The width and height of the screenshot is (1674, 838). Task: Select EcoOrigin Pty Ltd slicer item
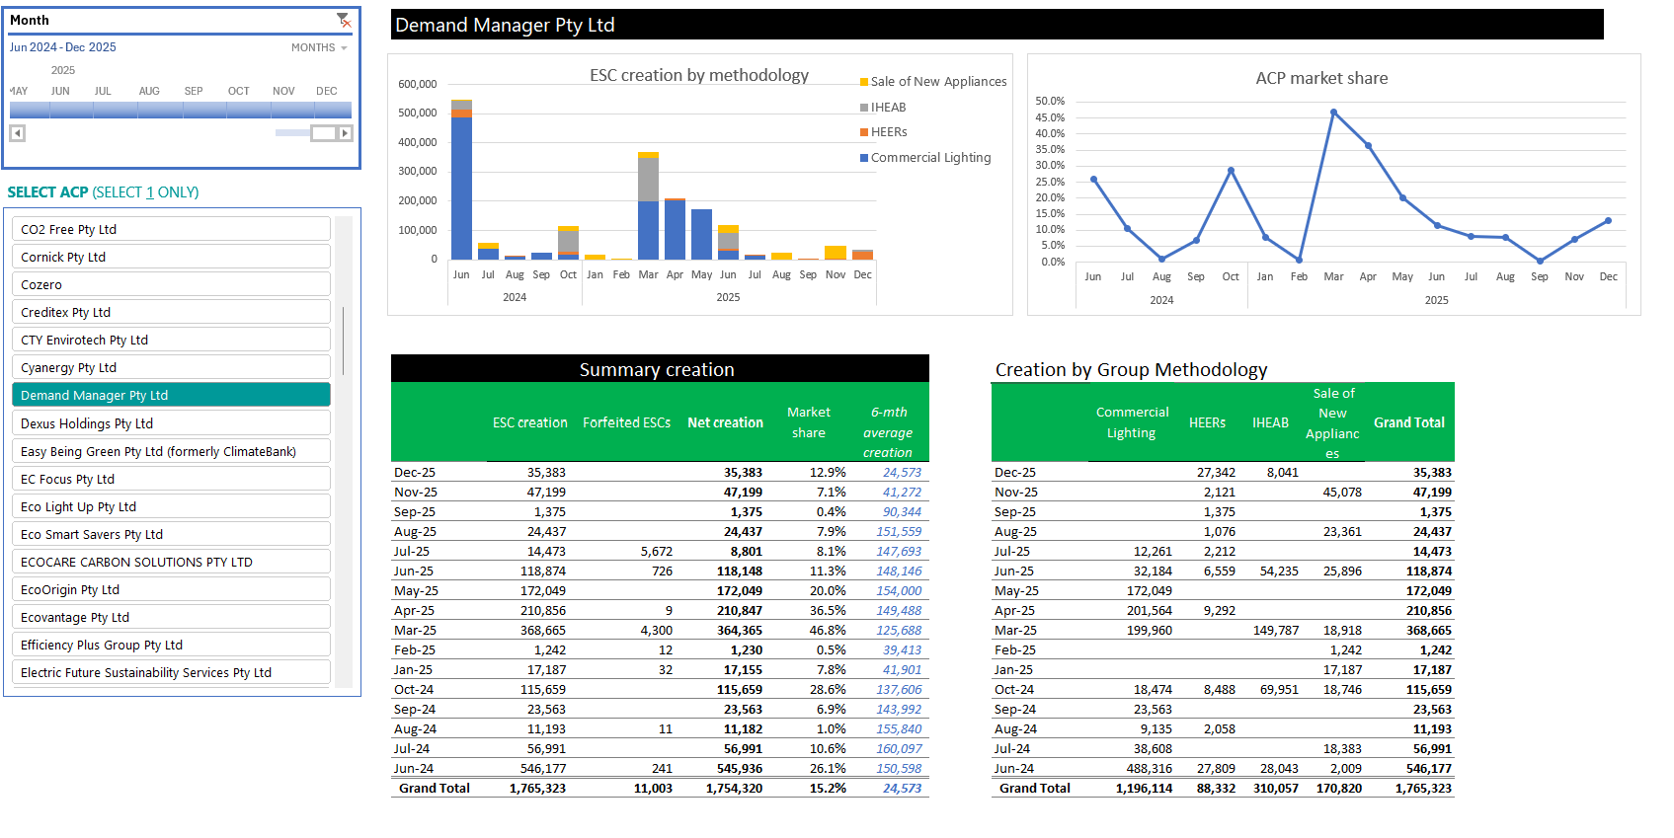[x=171, y=589]
